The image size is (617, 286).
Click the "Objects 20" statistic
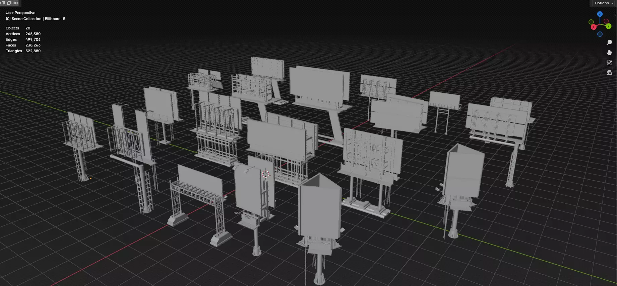click(18, 28)
